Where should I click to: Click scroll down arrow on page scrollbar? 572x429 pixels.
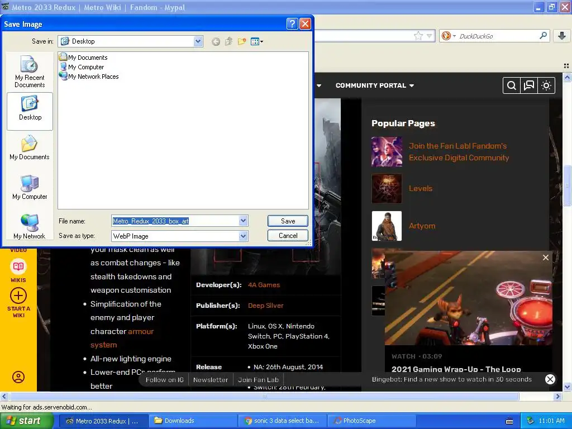pos(567,387)
